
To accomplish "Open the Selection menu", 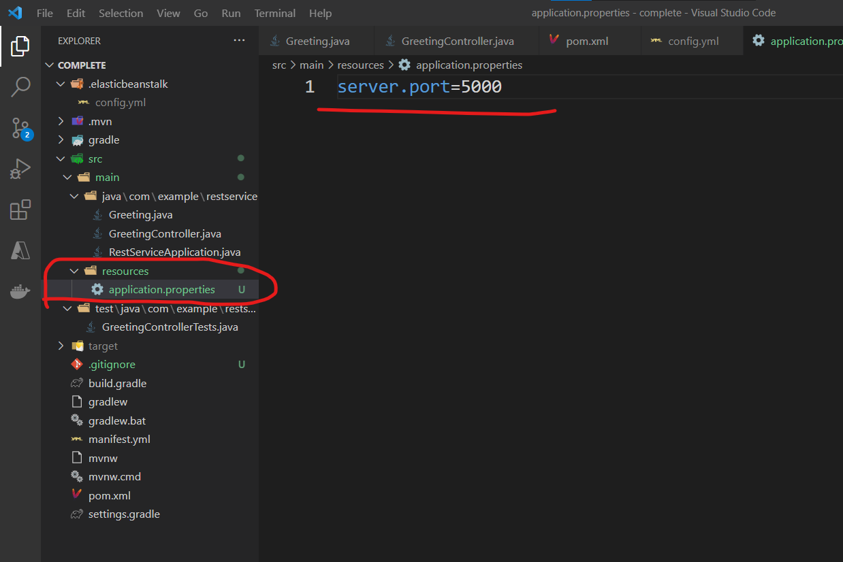I will point(121,13).
